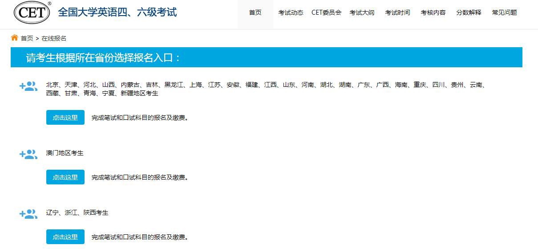Open the 考试时间 page from the navigation
Image resolution: width=538 pixels, height=249 pixels.
[x=397, y=13]
